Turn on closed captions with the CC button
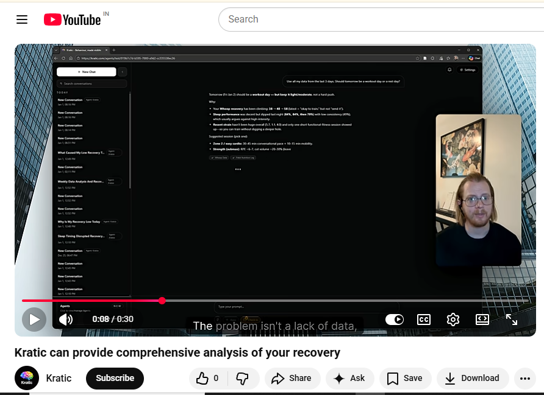Viewport: 544px width, 395px height. [x=424, y=319]
